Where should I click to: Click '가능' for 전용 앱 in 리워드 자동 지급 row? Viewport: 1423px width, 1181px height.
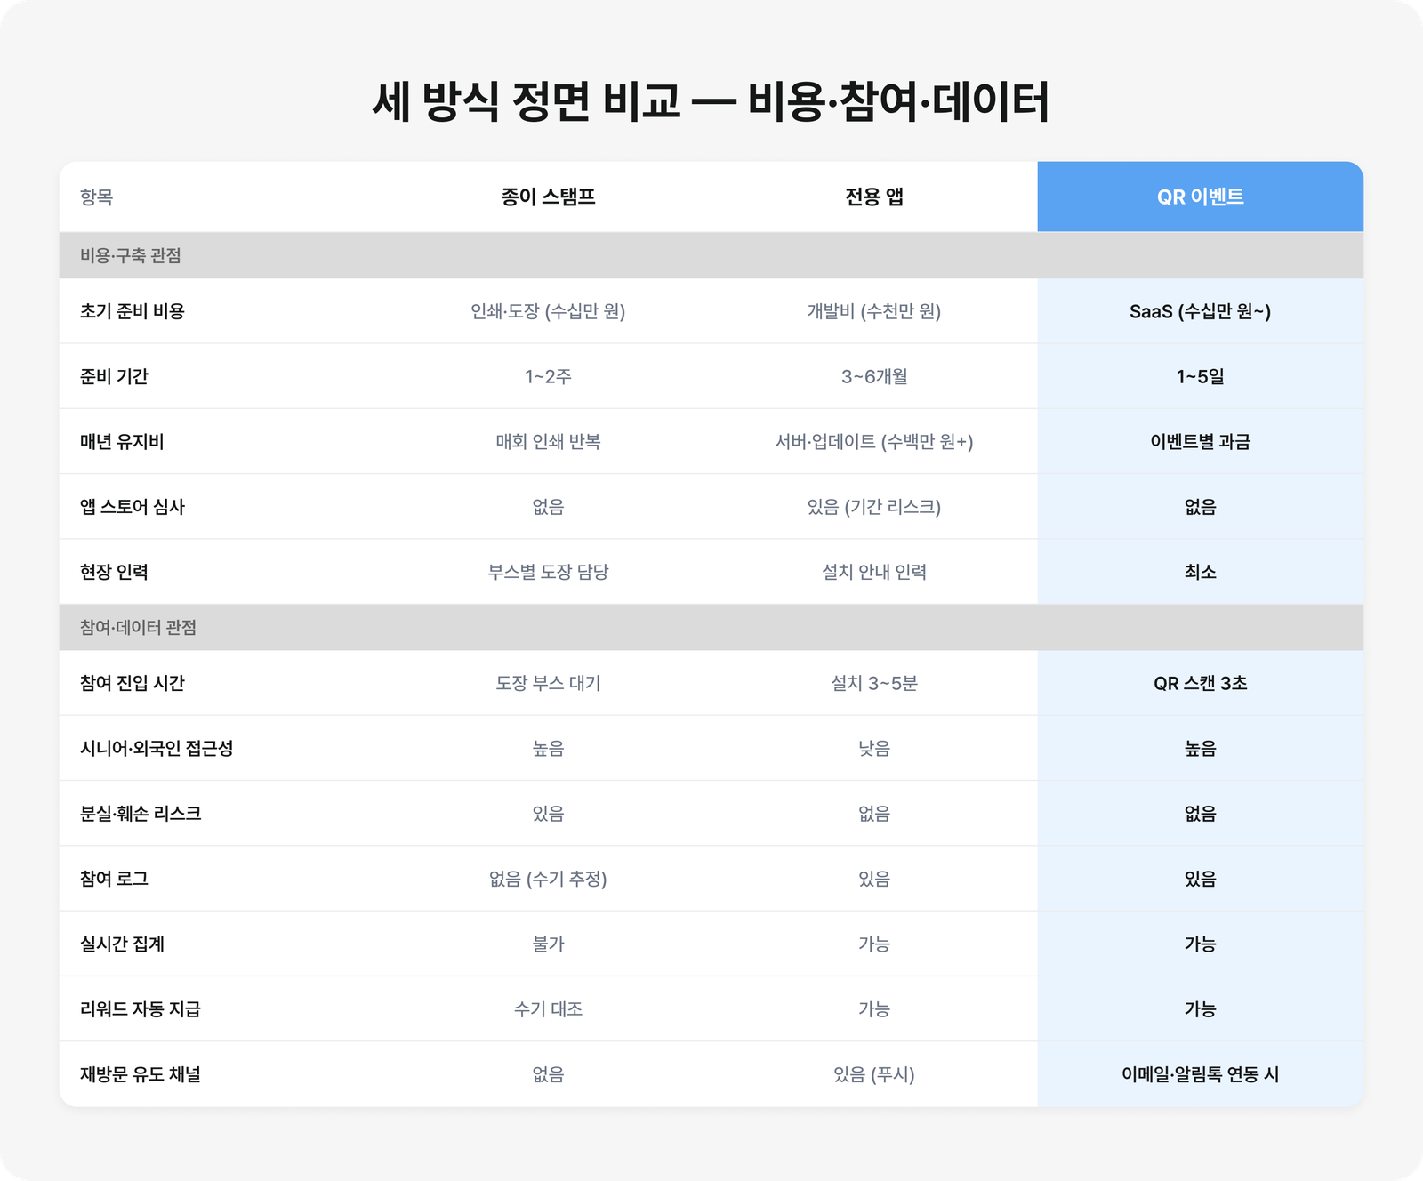coord(874,1009)
